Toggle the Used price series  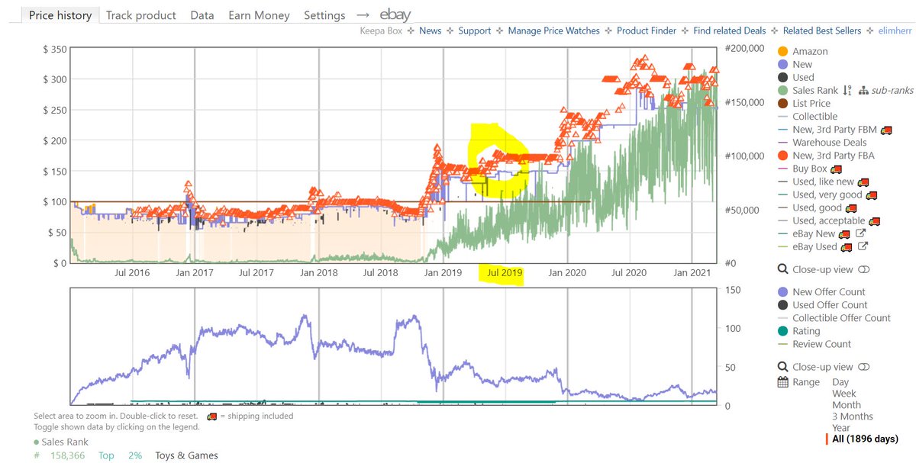click(x=796, y=77)
